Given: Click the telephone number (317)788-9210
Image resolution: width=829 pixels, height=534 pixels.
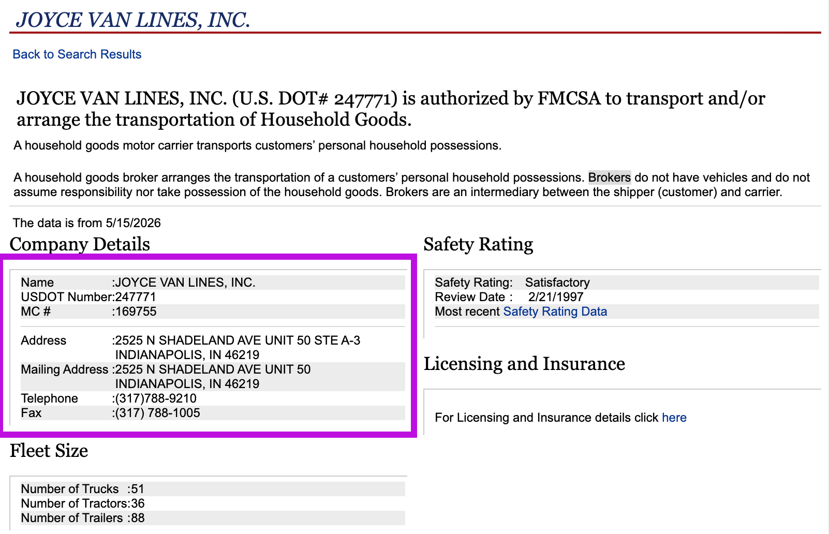Looking at the screenshot, I should (x=156, y=398).
